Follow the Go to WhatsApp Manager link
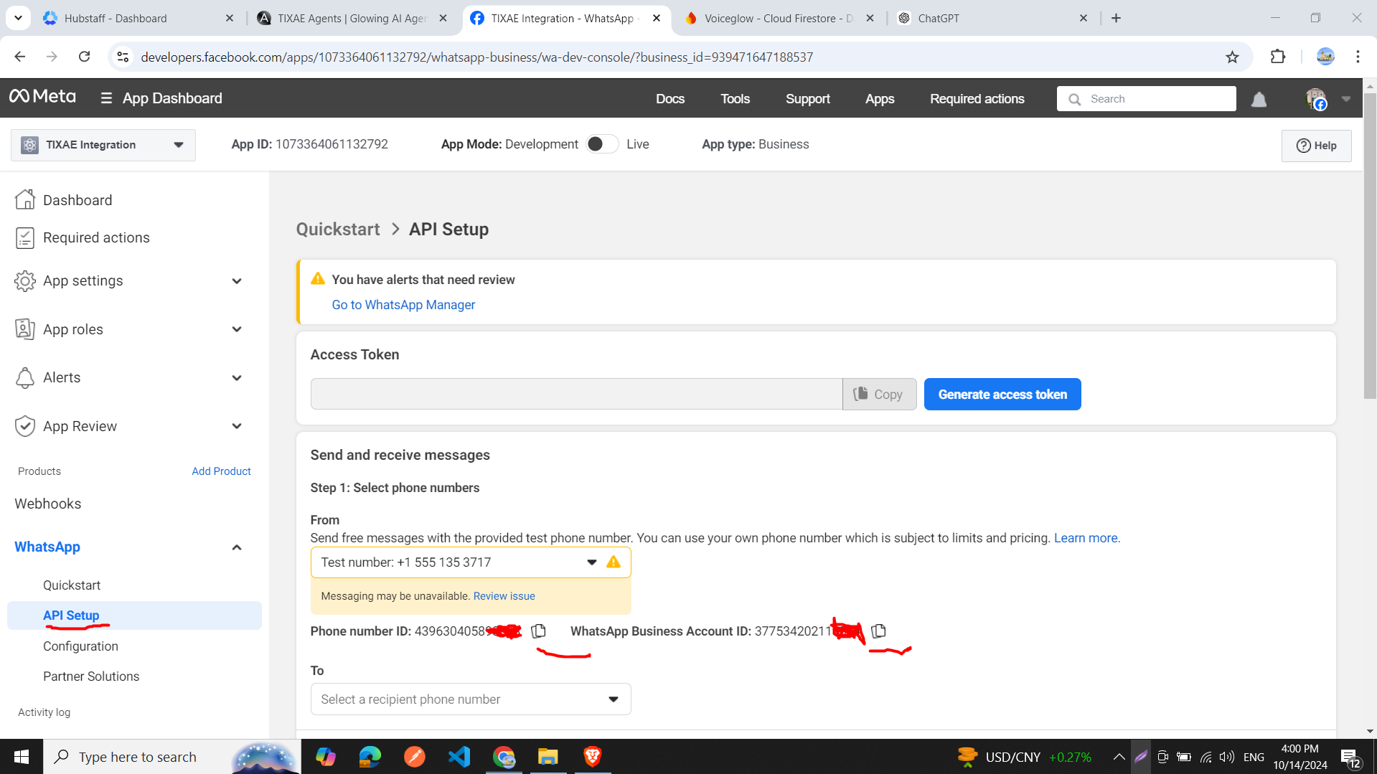The width and height of the screenshot is (1377, 774). [403, 304]
